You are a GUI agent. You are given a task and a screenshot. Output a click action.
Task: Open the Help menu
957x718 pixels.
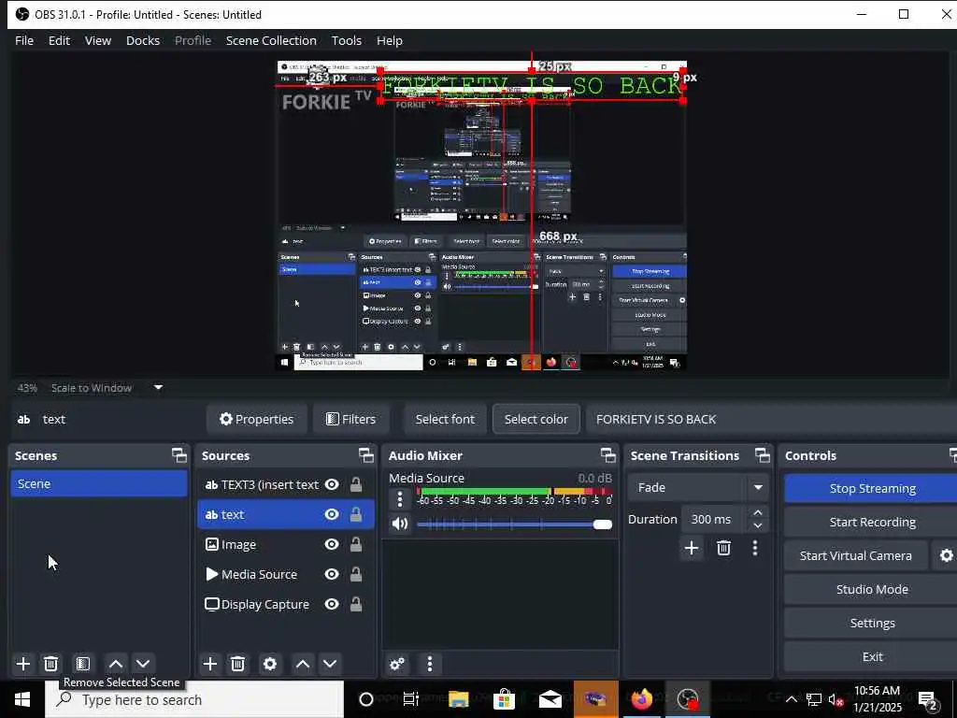(x=390, y=40)
